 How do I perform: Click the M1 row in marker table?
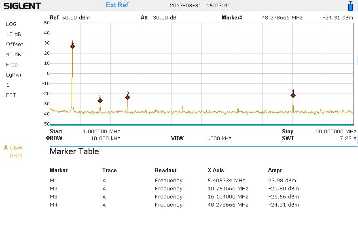pyautogui.click(x=174, y=181)
